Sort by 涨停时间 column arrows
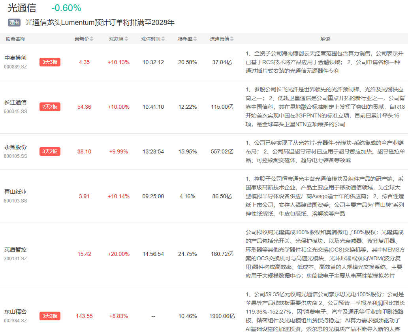Screen dimensions: 408x333 (163, 39)
